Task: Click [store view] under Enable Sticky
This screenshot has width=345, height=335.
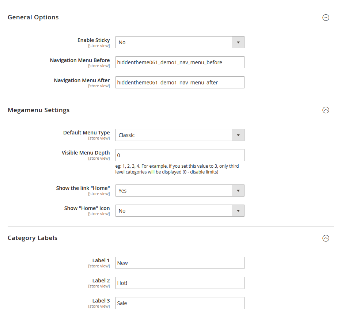Action: (x=99, y=45)
